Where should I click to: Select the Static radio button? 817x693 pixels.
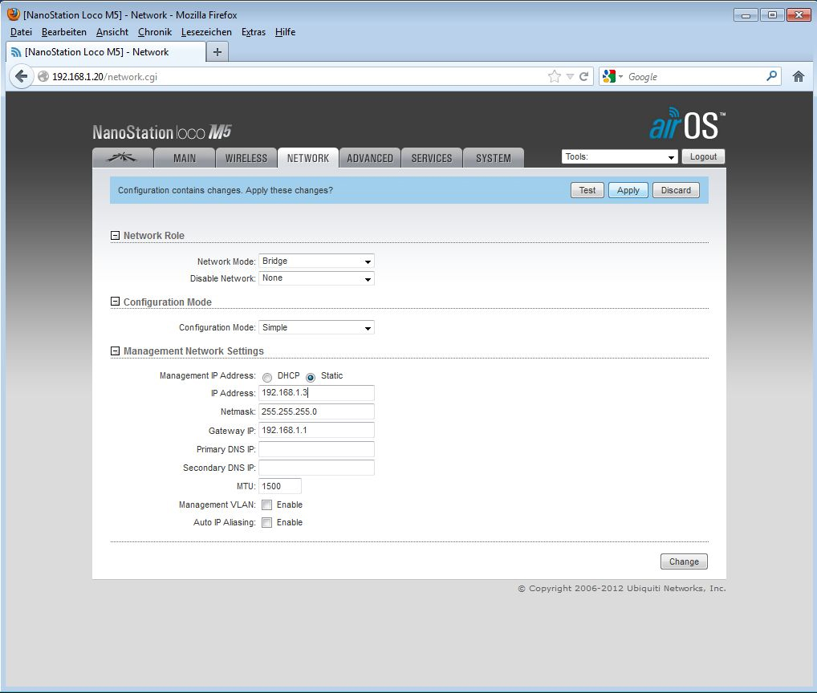pyautogui.click(x=311, y=377)
